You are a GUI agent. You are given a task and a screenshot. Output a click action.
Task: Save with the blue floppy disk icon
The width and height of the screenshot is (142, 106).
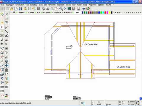(20, 9)
